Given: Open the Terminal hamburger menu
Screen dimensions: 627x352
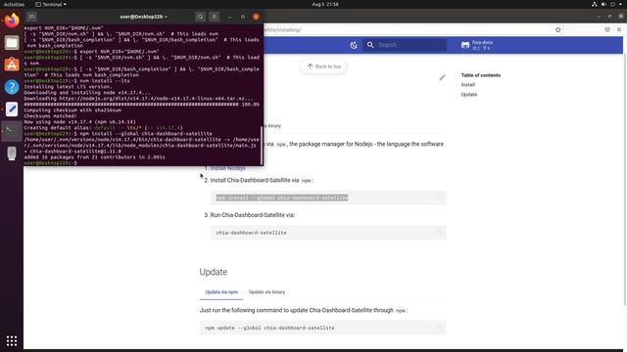Looking at the screenshot, I should coord(215,17).
